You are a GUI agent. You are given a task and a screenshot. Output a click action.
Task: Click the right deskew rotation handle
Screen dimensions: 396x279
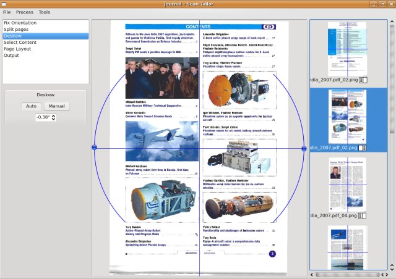point(304,148)
